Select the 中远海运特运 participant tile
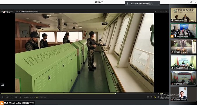 tap(183, 31)
